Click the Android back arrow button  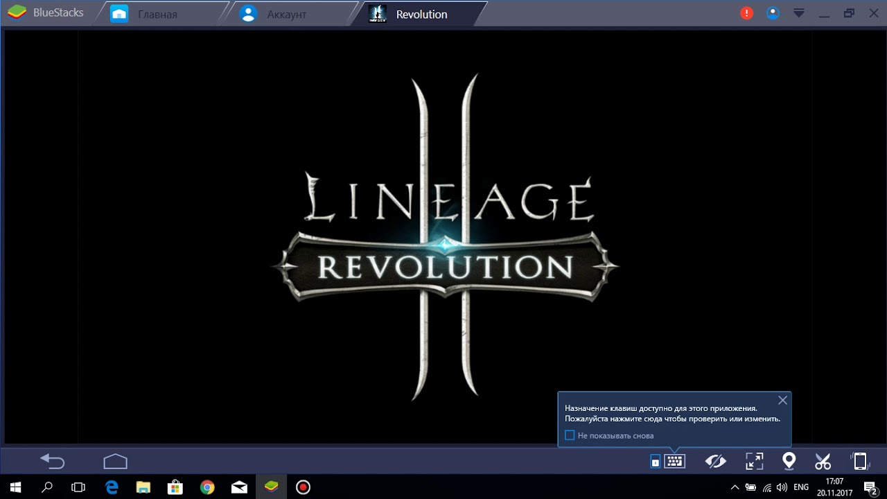point(53,461)
